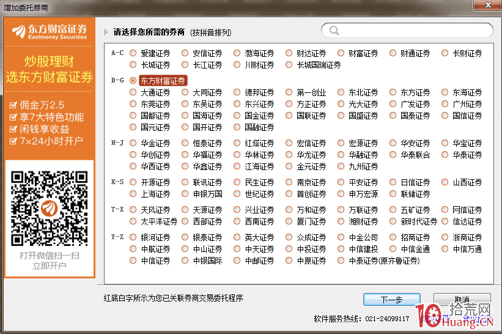Choose 长江证券 broker
Viewport: 502px width, 334px height.
[185, 65]
